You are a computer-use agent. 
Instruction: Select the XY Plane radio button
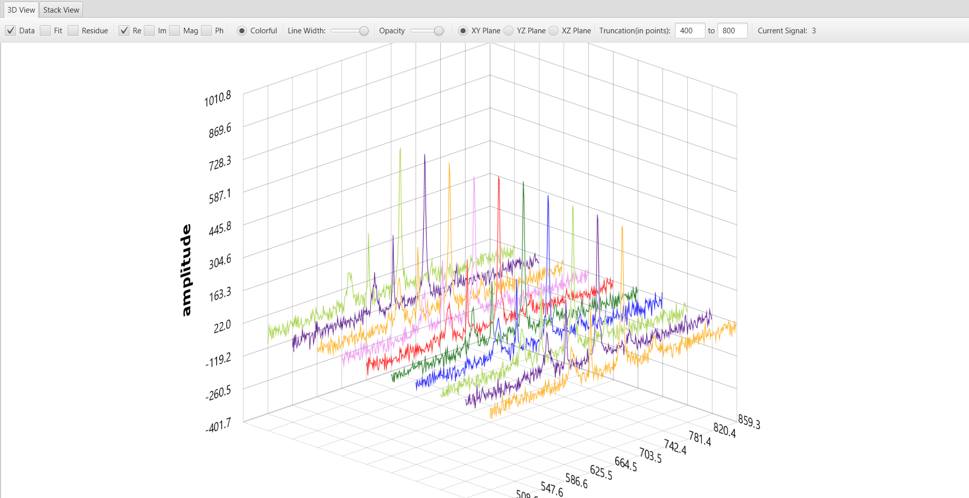point(463,31)
